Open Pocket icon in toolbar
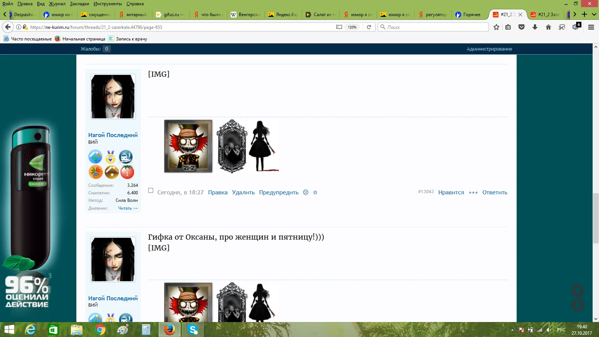The height and width of the screenshot is (337, 599). point(522,27)
